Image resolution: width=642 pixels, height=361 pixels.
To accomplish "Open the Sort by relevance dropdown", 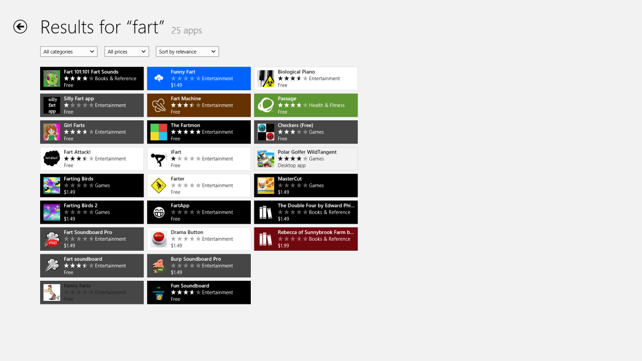I will (187, 52).
